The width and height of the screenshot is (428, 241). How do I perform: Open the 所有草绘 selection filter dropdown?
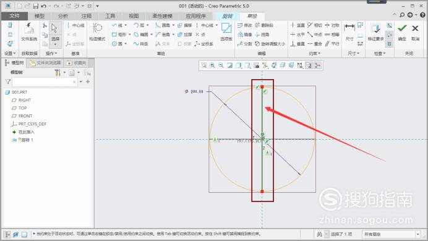click(x=391, y=234)
